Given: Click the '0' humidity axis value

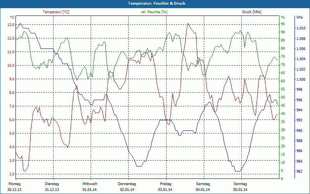Looking at the screenshot, I should point(282,179).
